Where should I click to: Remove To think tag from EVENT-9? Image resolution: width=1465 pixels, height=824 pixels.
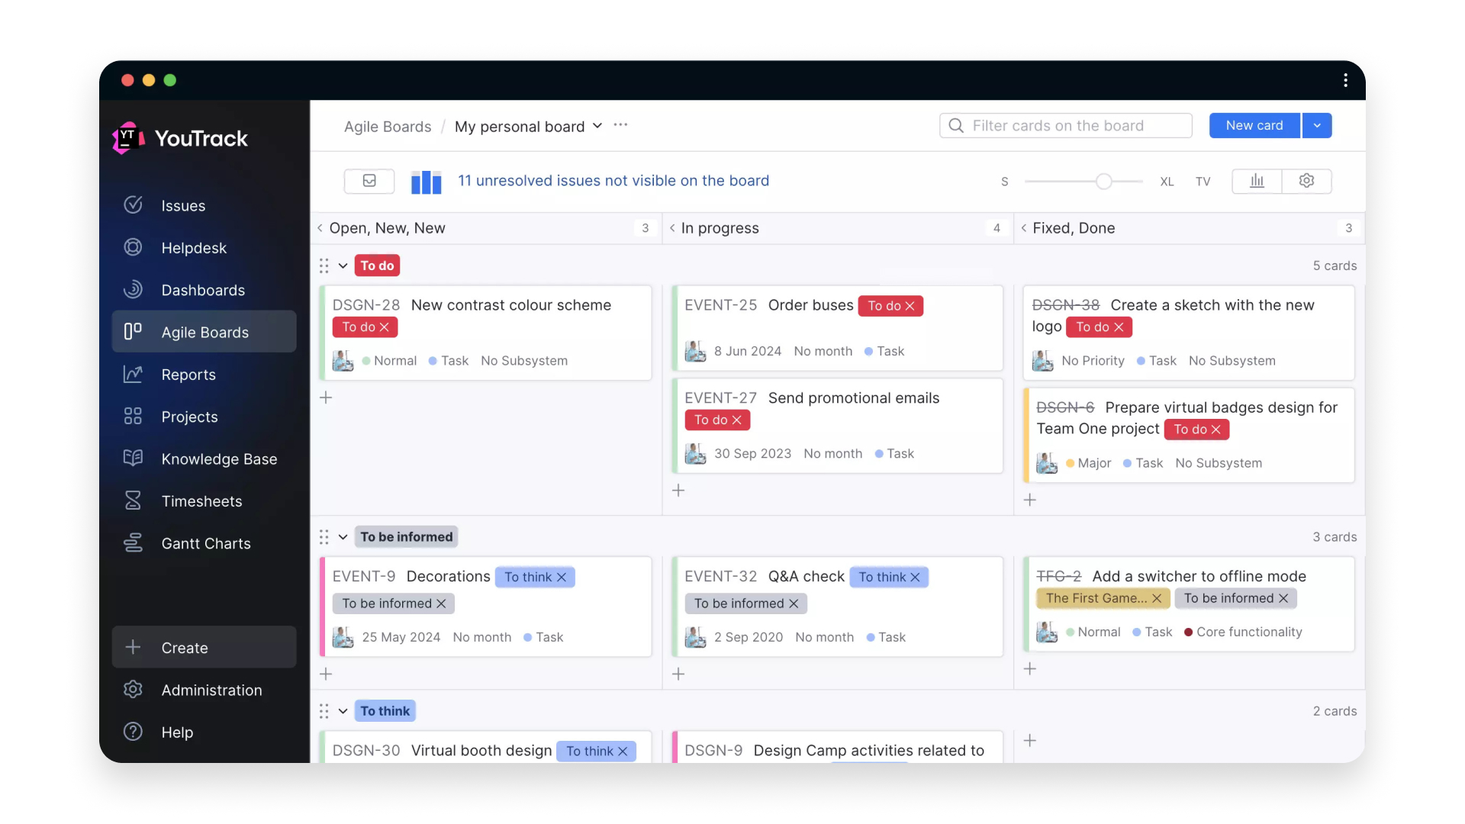click(x=562, y=578)
